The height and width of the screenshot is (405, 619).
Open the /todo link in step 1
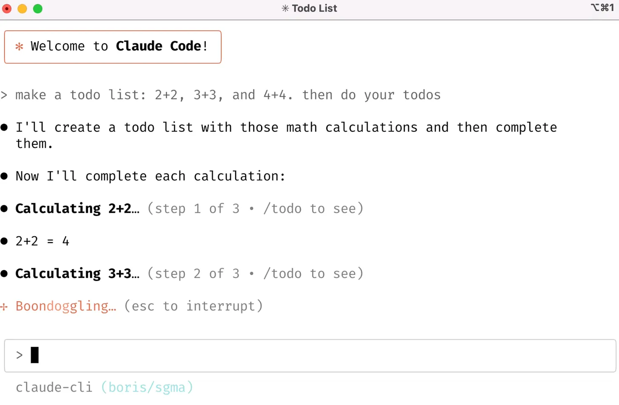point(283,208)
